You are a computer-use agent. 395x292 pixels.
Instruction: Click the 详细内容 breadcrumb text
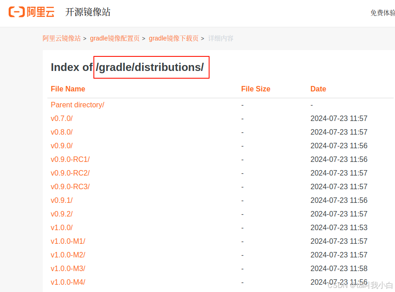(221, 38)
